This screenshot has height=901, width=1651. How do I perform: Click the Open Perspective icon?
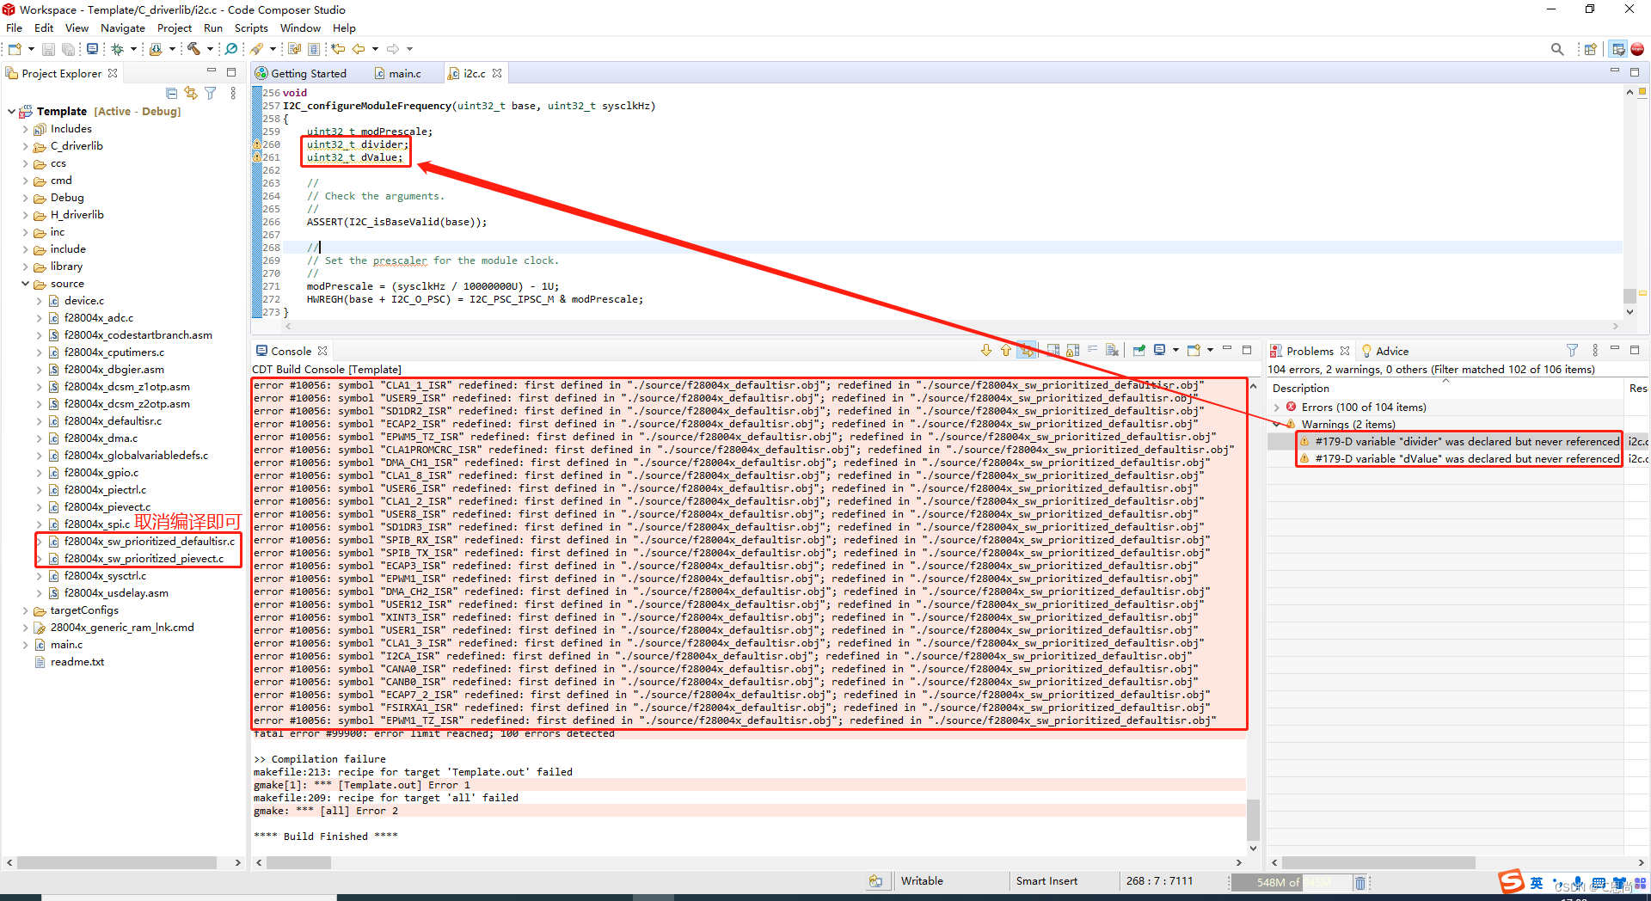1591,49
